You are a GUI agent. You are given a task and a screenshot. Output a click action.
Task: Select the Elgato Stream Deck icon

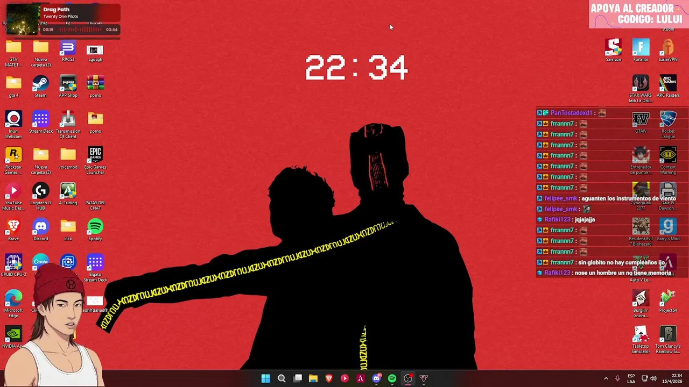tap(95, 268)
